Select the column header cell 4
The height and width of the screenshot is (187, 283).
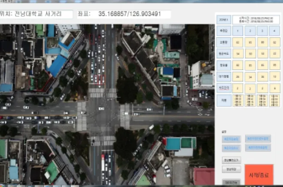tap(274, 30)
